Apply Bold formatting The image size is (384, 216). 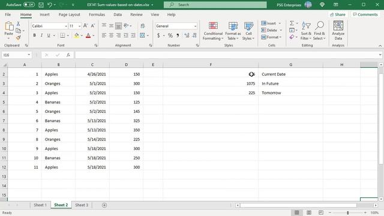click(35, 35)
